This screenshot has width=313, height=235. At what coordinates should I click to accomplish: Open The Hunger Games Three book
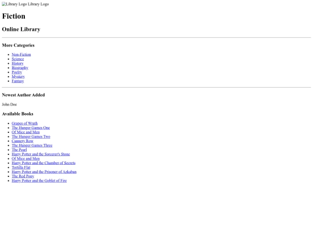[32, 145]
